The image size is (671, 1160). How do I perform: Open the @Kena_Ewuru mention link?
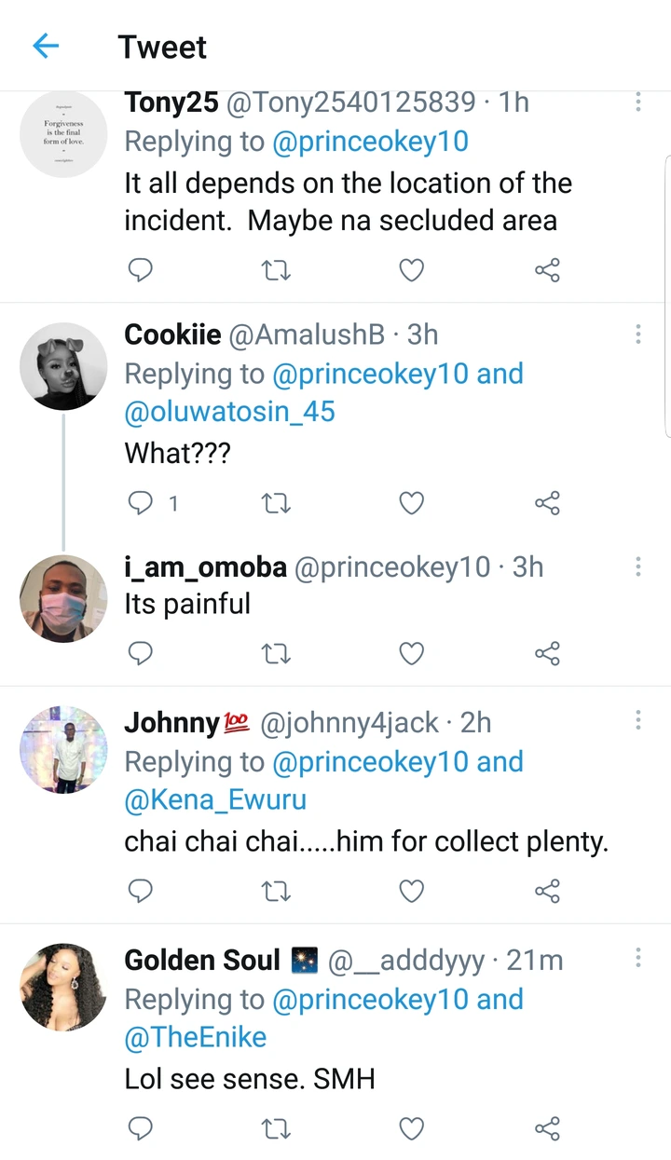click(215, 799)
